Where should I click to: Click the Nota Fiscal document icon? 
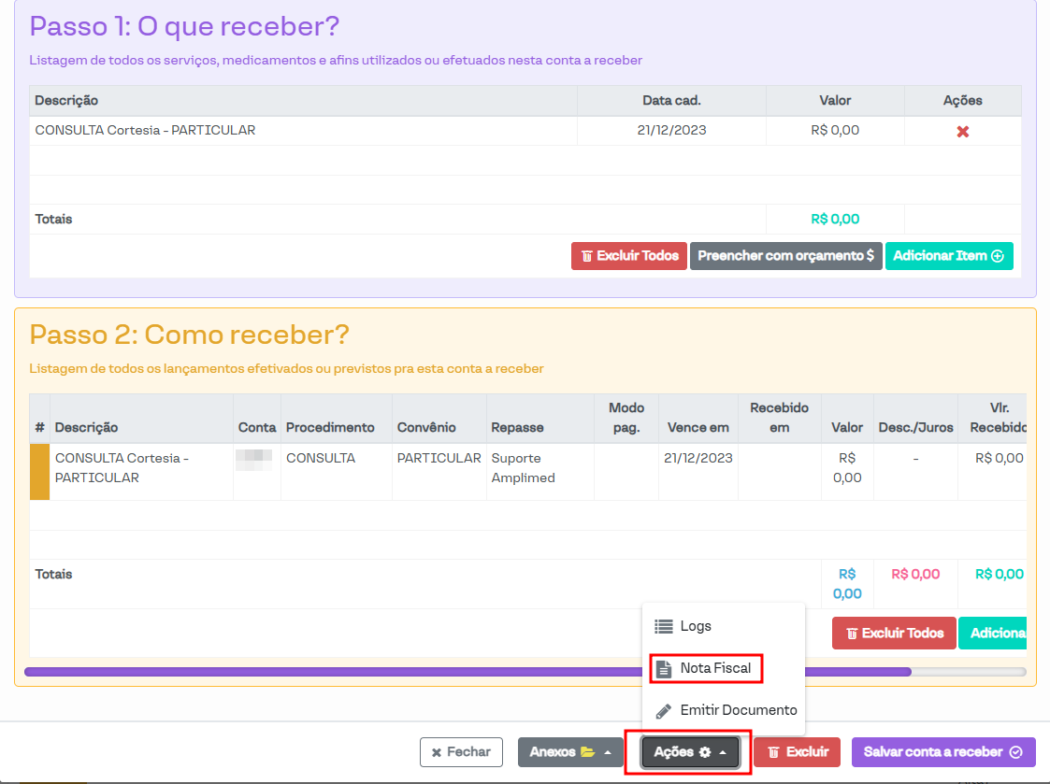click(664, 669)
